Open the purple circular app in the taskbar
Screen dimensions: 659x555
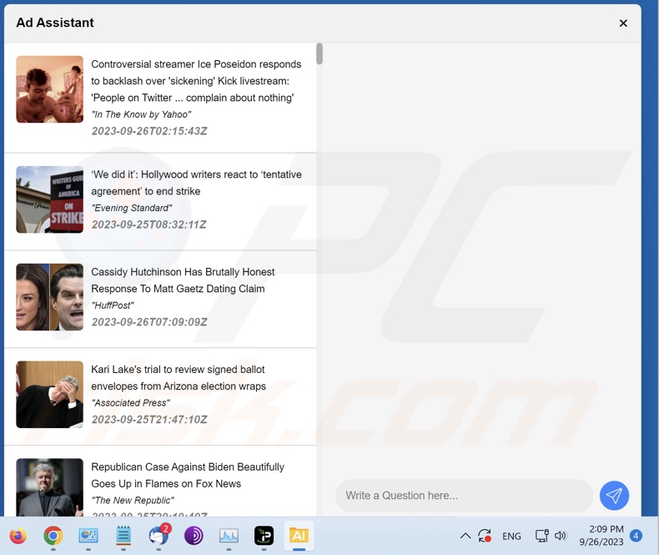pos(194,536)
